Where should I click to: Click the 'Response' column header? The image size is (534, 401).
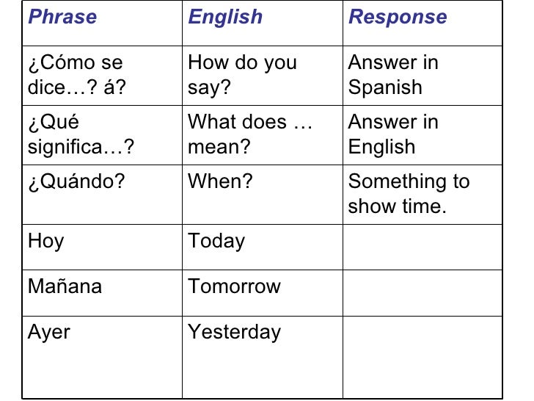point(397,18)
